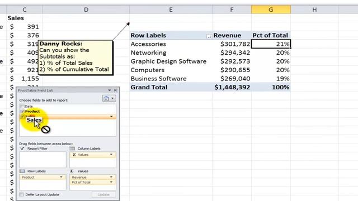The width and height of the screenshot is (358, 201).
Task: Click the Product field name in field list
Action: (x=32, y=112)
